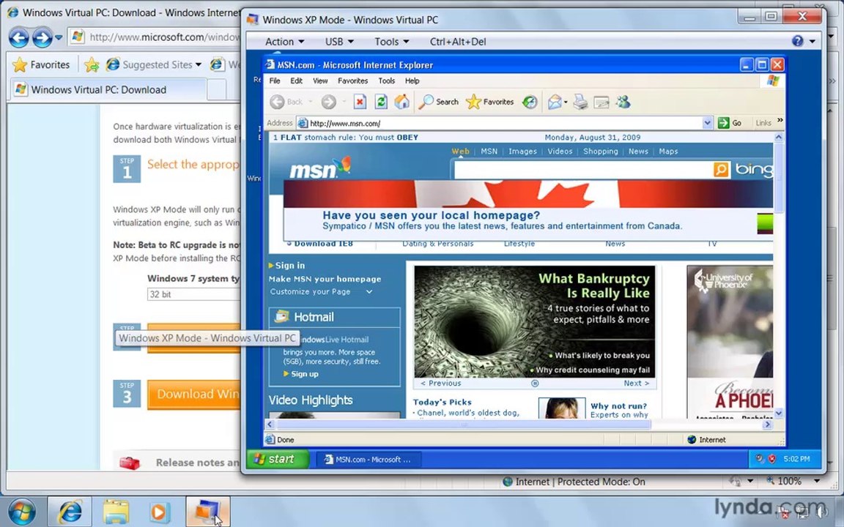The width and height of the screenshot is (844, 527).
Task: Open the Windows 7 system type combo box
Action: click(193, 294)
